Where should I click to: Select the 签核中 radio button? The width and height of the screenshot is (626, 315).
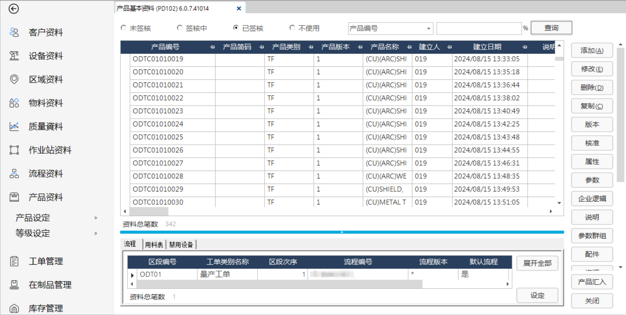tap(180, 28)
